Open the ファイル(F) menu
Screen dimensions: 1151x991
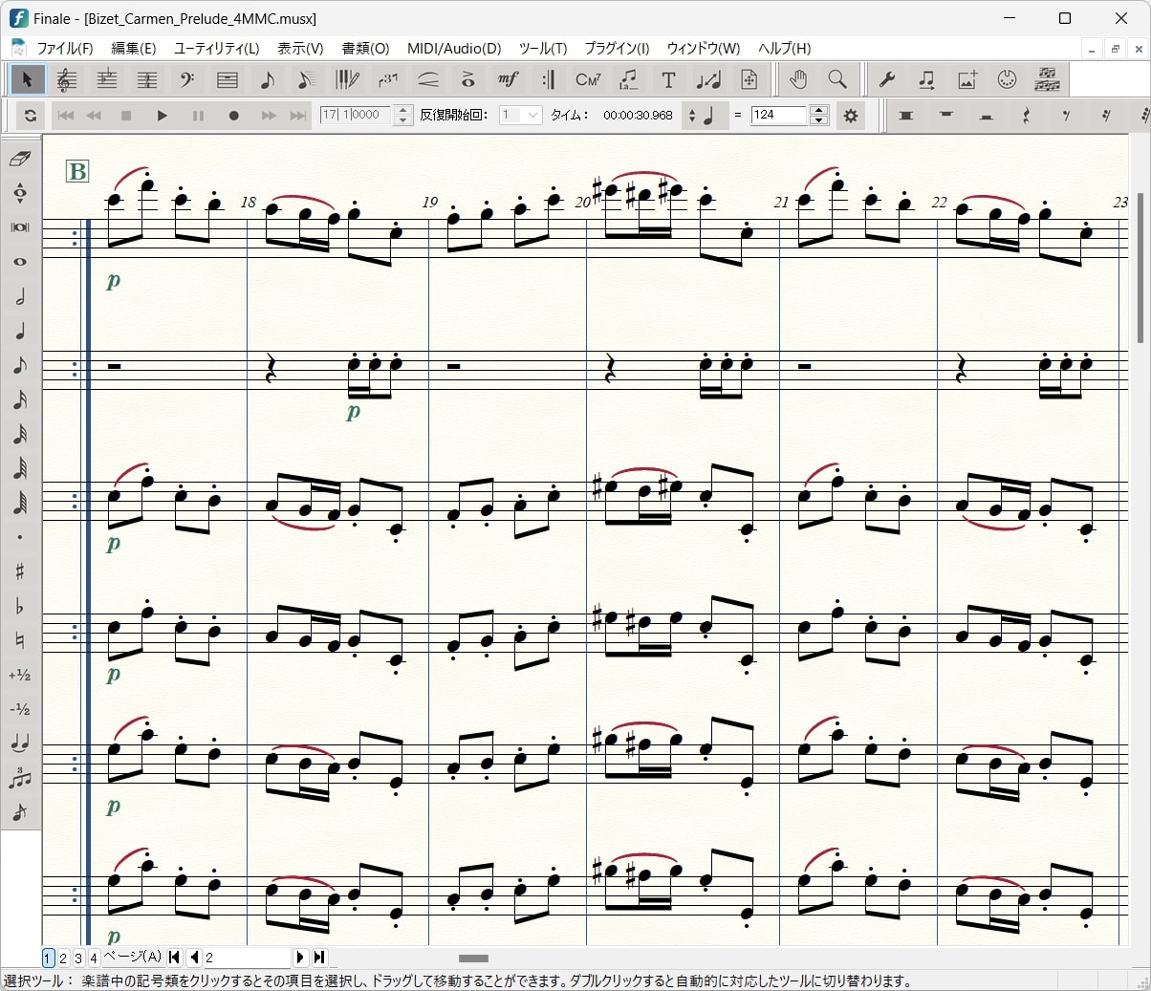[64, 48]
